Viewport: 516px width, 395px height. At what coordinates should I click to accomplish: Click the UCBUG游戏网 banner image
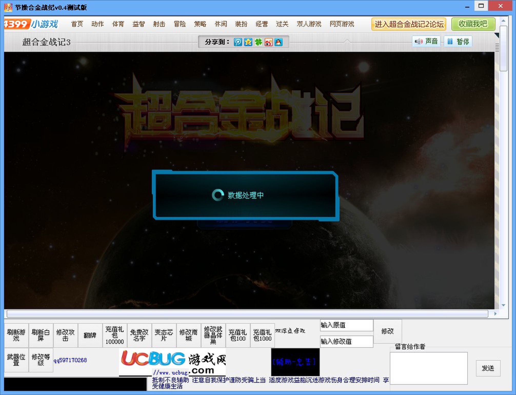172,362
